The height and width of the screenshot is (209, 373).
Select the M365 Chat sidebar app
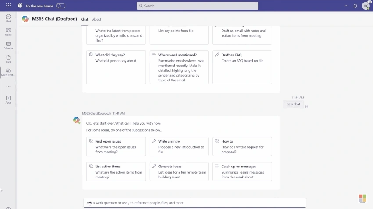click(x=8, y=72)
